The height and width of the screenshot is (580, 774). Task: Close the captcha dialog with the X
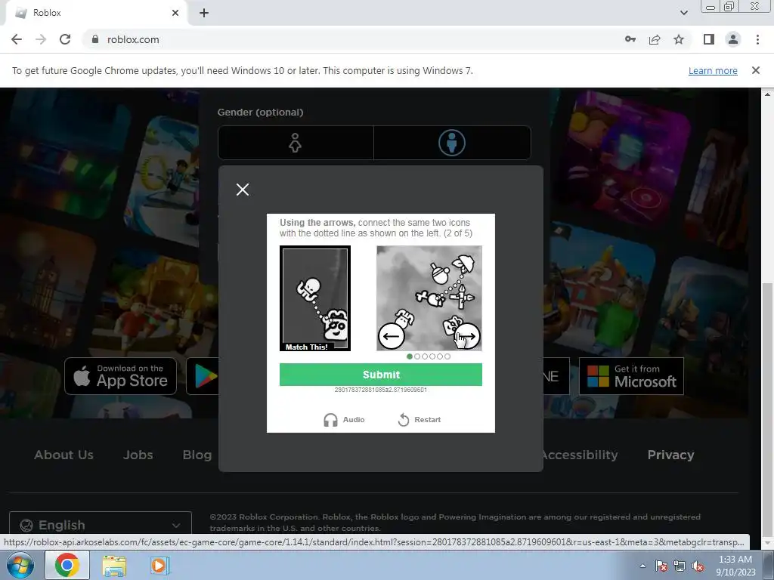[x=243, y=190]
